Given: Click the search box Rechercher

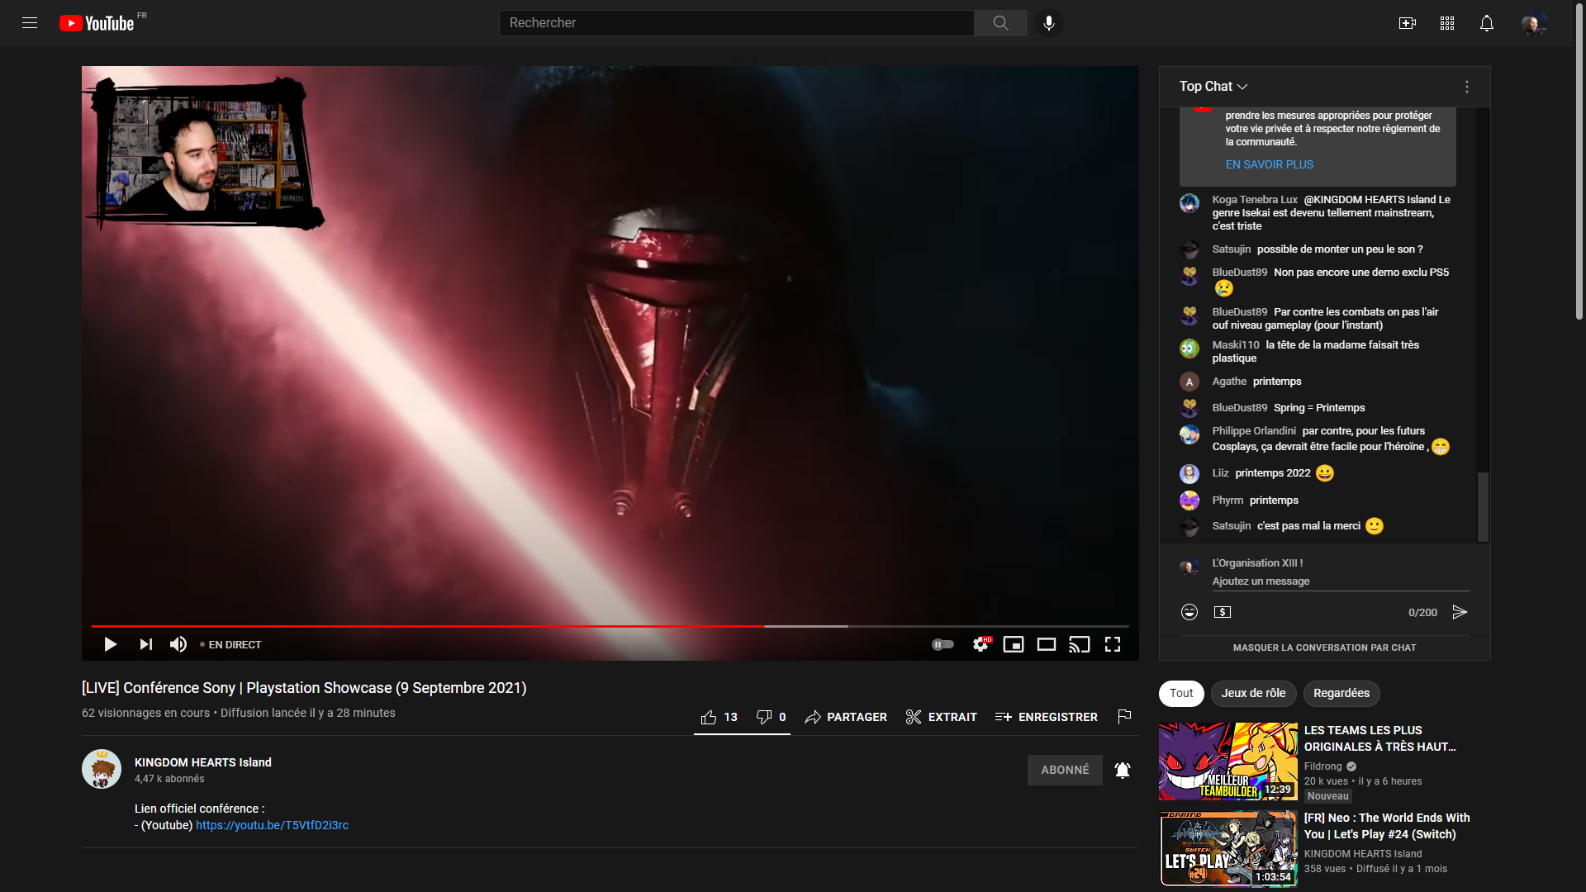Looking at the screenshot, I should click(x=736, y=23).
